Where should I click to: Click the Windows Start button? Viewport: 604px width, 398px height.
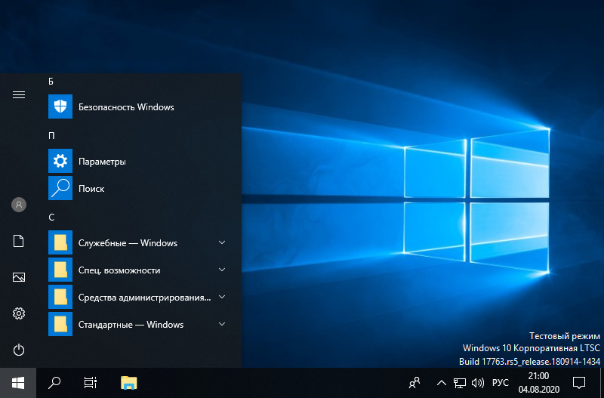18,383
